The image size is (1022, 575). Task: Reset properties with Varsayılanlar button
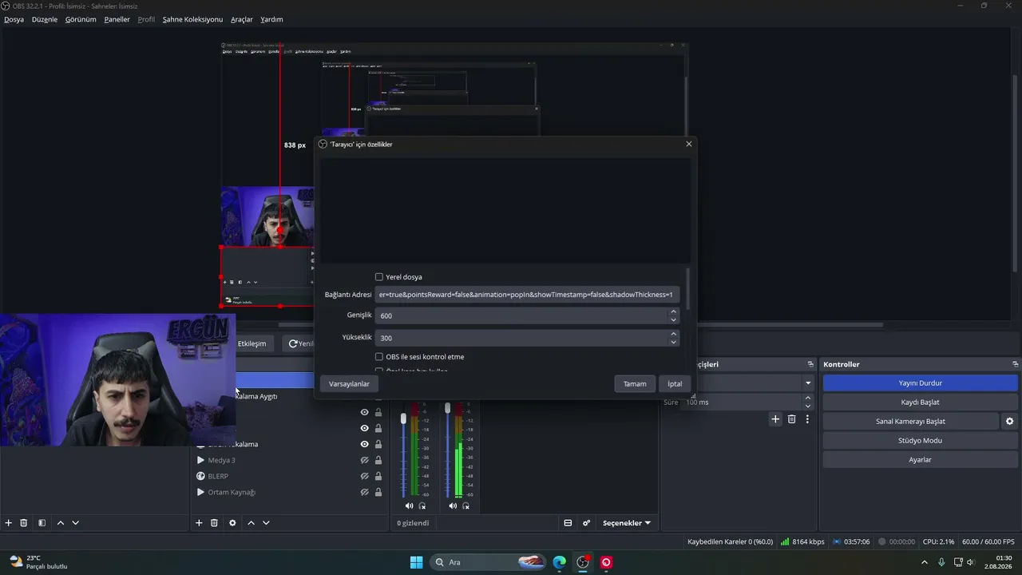pyautogui.click(x=349, y=384)
